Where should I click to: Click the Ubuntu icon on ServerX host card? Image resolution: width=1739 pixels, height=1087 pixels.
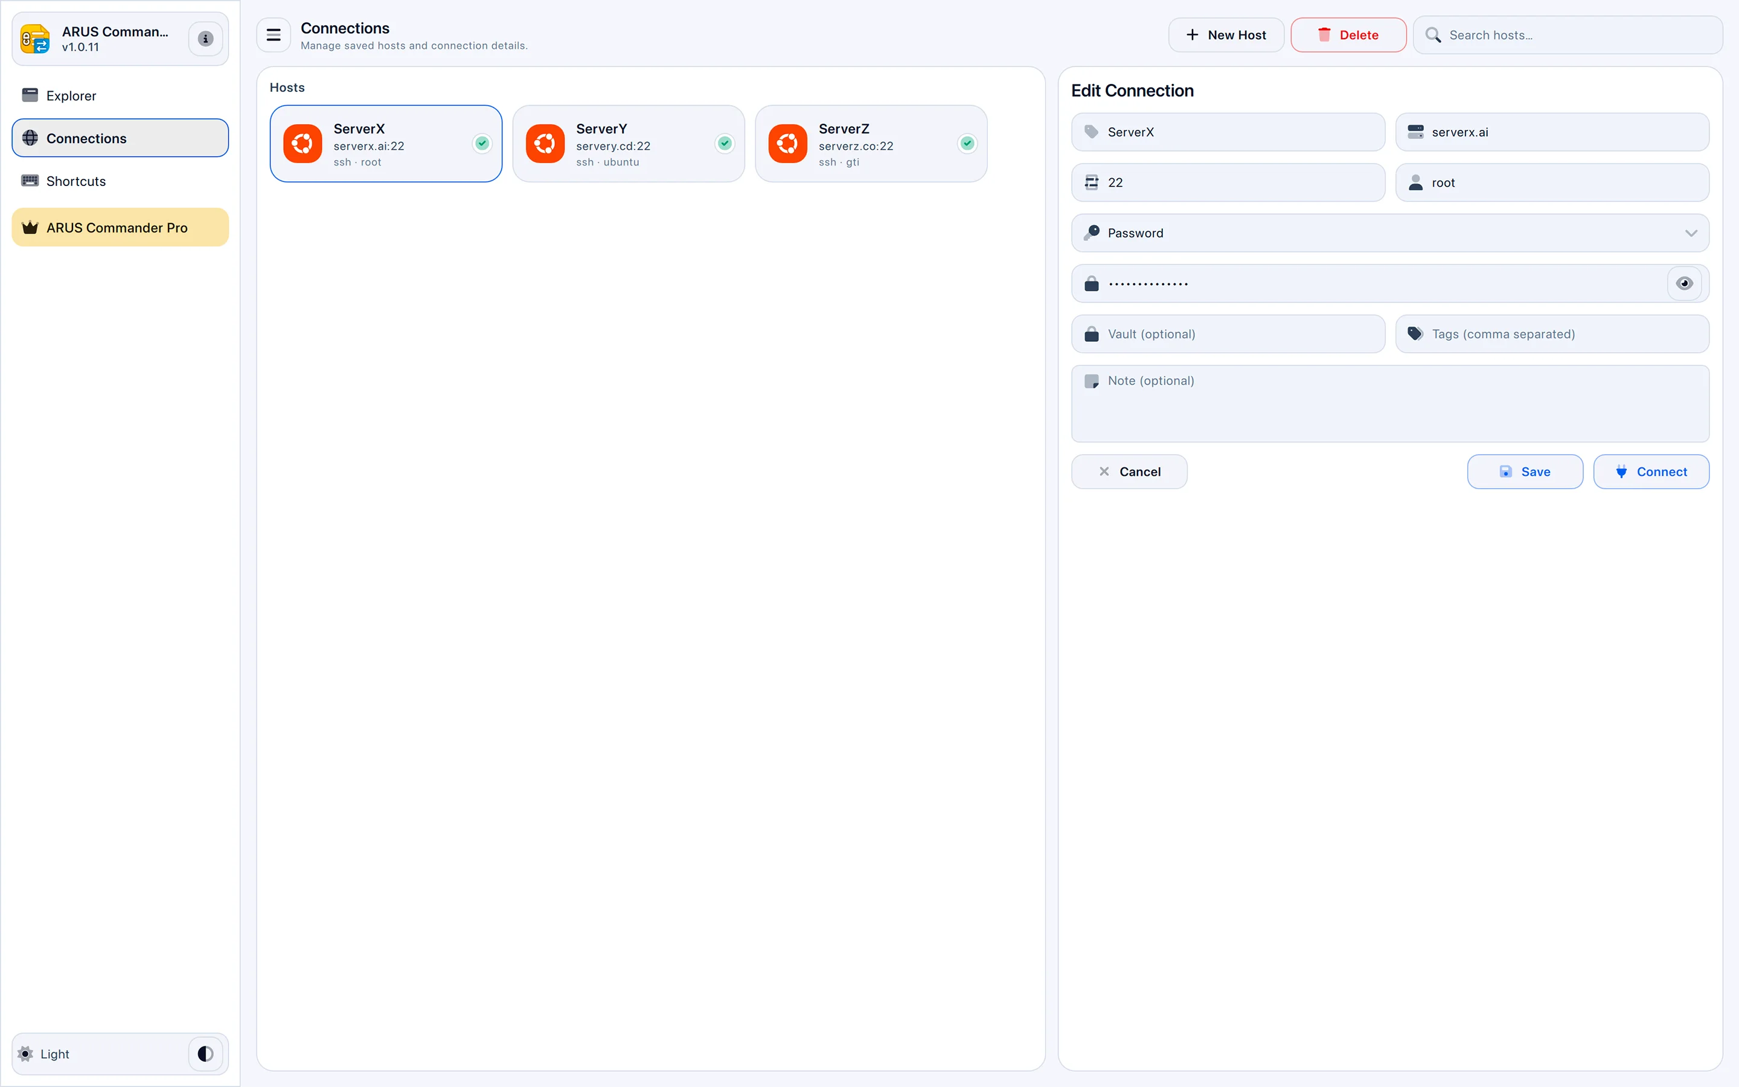point(303,143)
